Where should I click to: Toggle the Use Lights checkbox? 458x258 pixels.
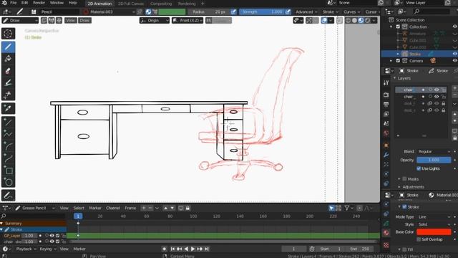tap(419, 168)
